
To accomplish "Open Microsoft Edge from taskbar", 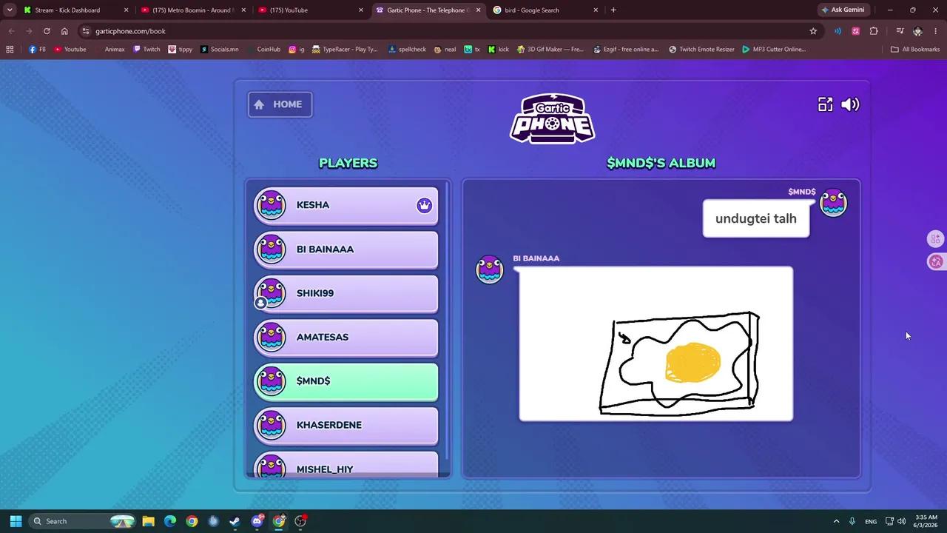I will click(x=170, y=521).
